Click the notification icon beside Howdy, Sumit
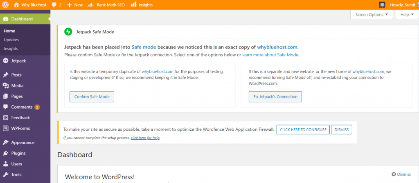The width and height of the screenshot is (419, 183). click(382, 5)
